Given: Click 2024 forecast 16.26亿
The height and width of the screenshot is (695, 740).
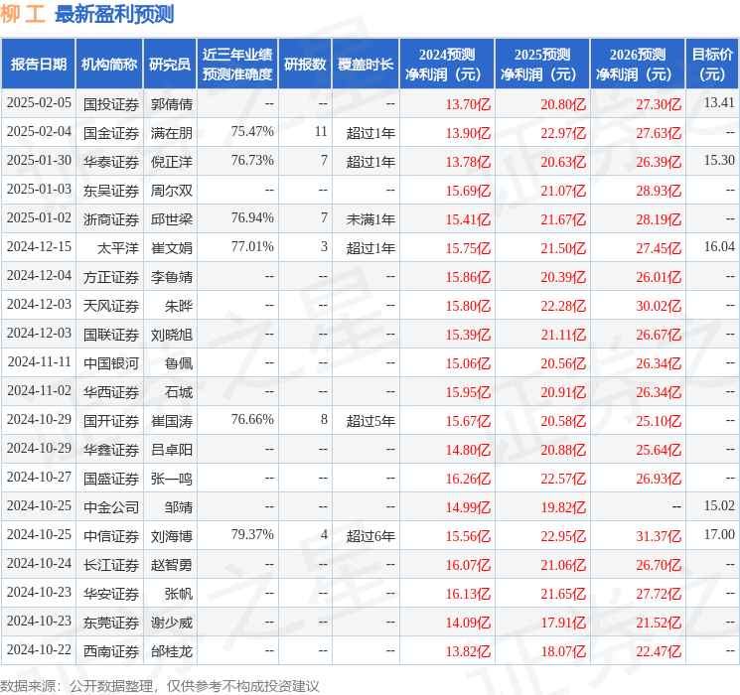Looking at the screenshot, I should pyautogui.click(x=468, y=479).
